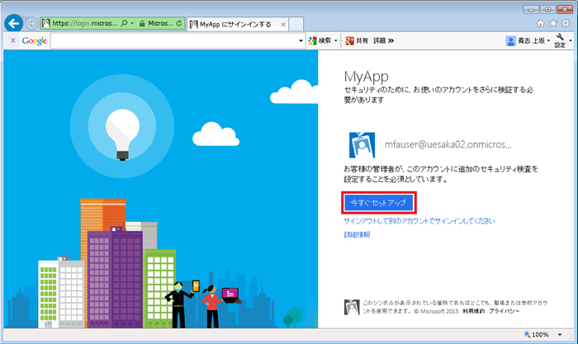Click the work account symbol in footer
The width and height of the screenshot is (578, 344).
tap(352, 307)
